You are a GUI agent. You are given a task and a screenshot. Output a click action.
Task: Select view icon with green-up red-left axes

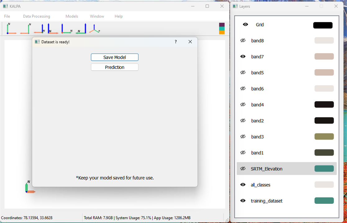(25, 28)
